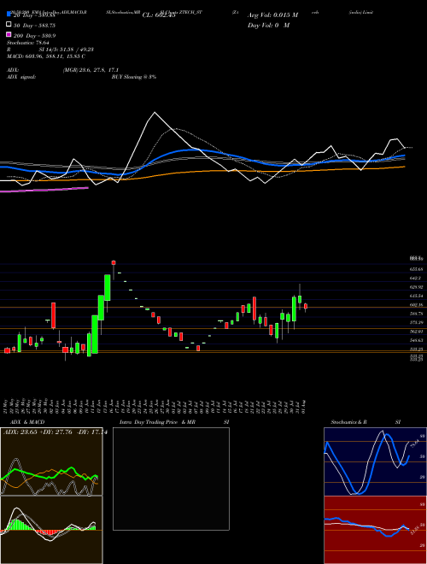
Task: Open the dark red RSI panel
Action: 375,530
